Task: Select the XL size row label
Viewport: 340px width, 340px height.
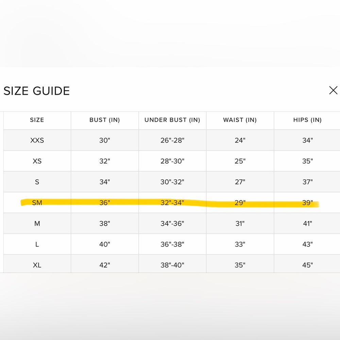Action: (x=37, y=265)
